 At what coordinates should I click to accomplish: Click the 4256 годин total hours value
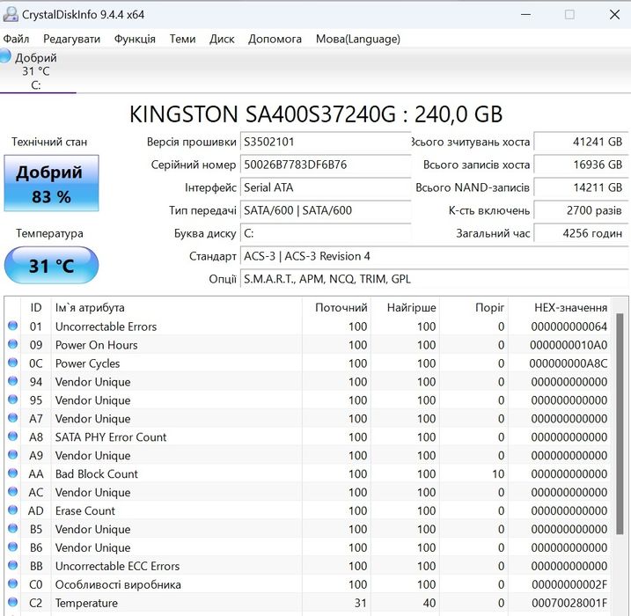coord(581,233)
